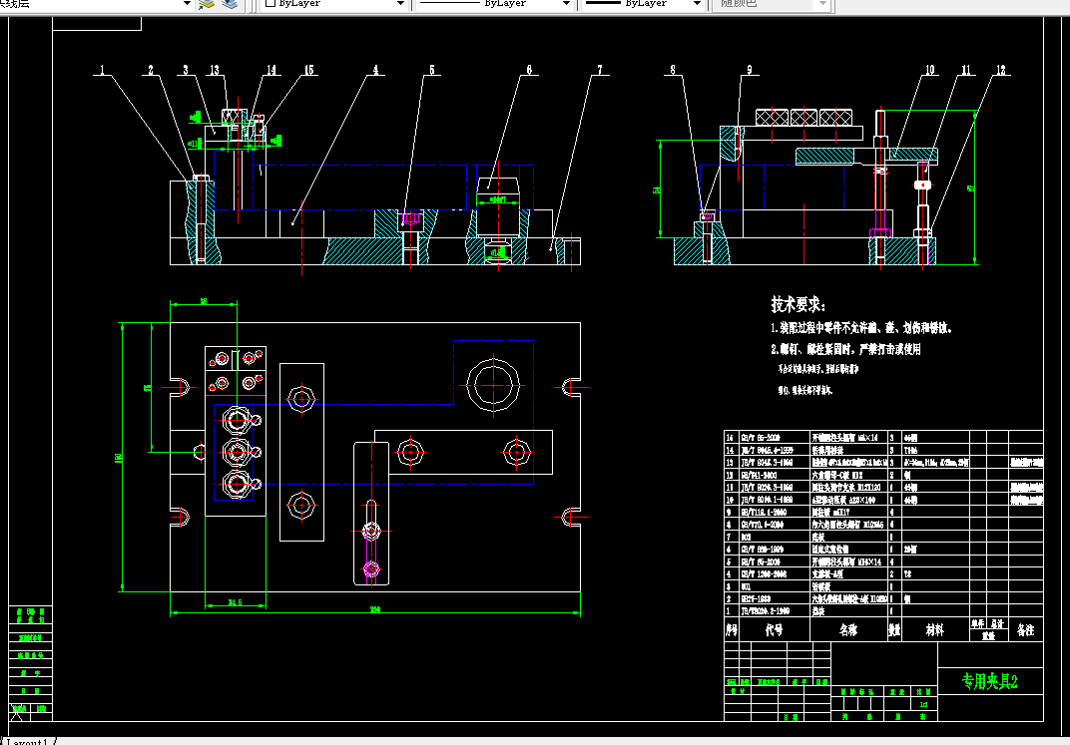
Task: Select balloon number 3 label
Action: click(186, 70)
